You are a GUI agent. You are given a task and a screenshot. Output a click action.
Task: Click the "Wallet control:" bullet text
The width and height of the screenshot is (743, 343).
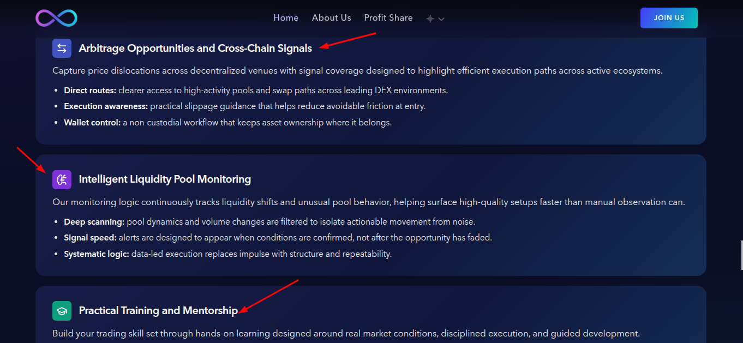point(92,123)
